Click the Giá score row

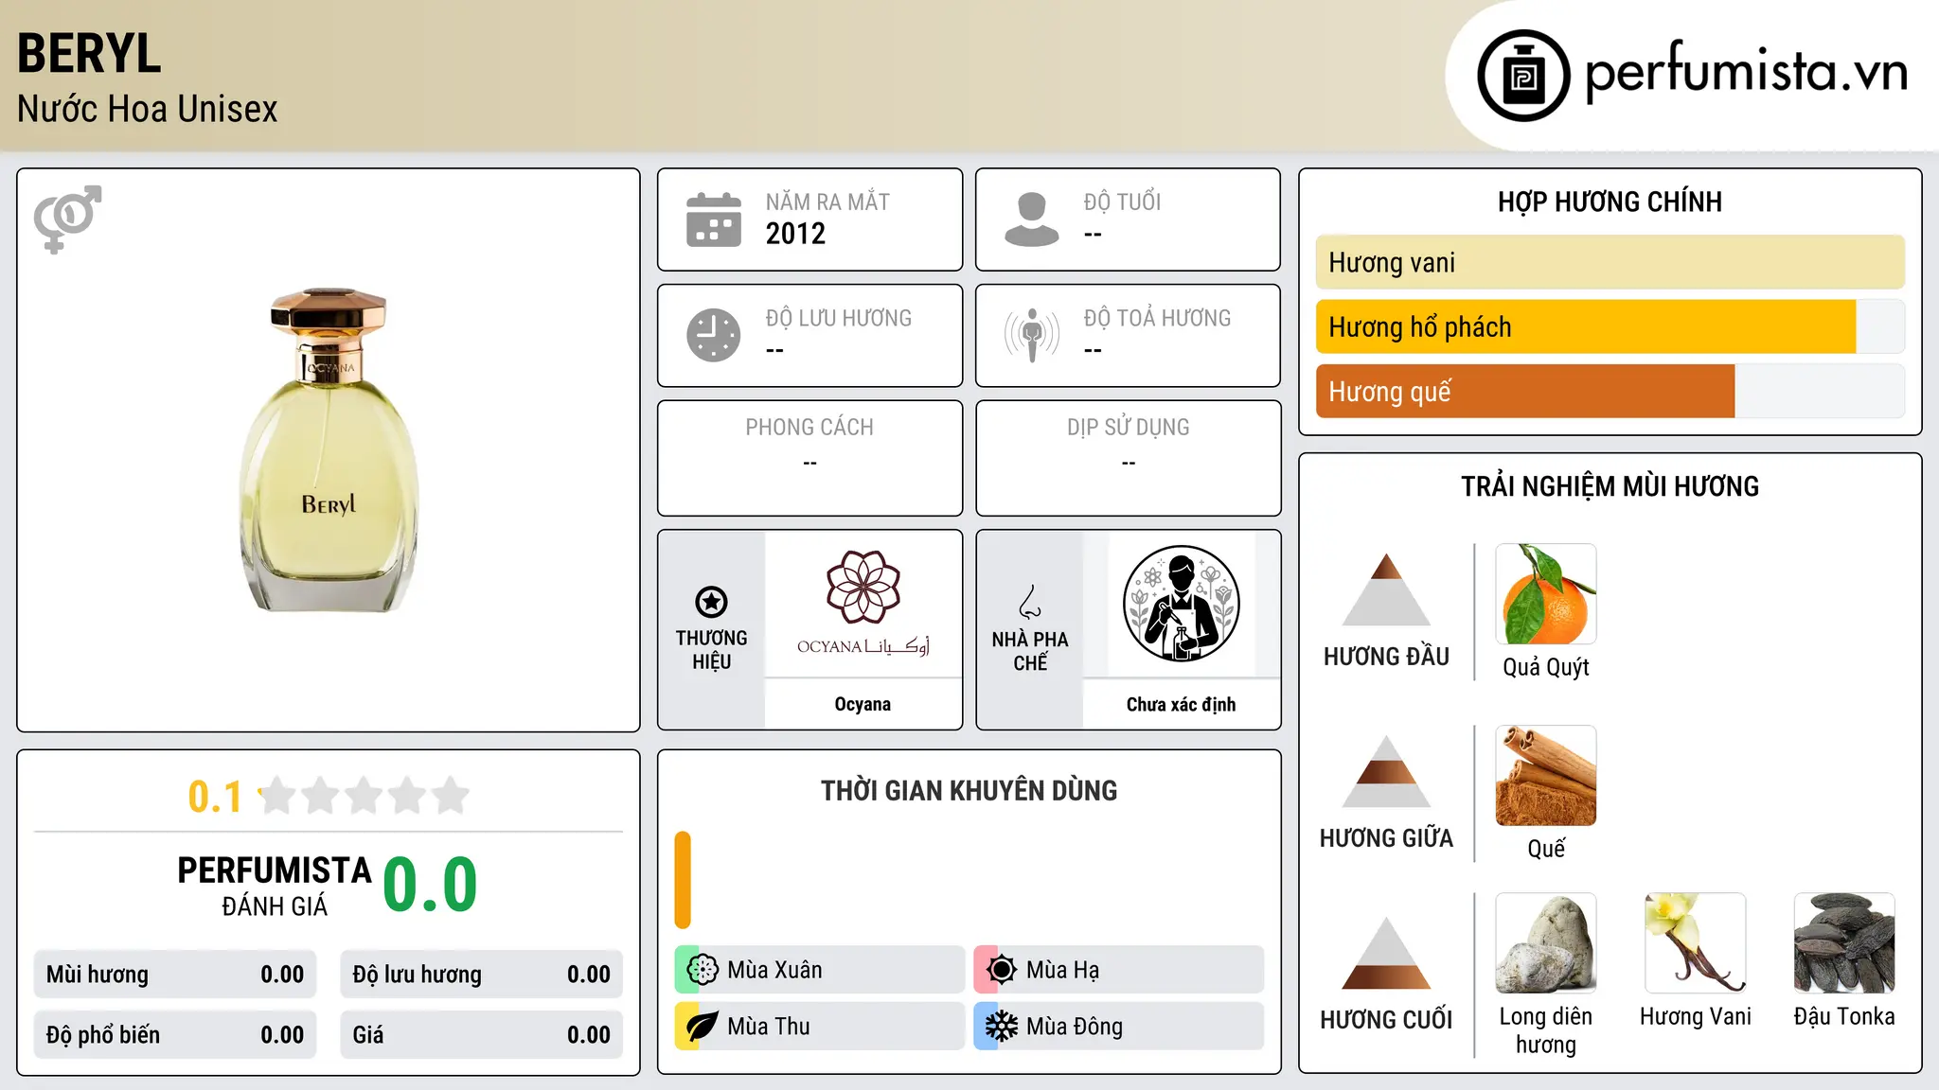pos(482,1035)
